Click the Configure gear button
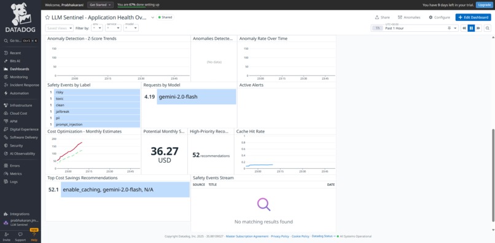This screenshot has height=243, width=495. (x=439, y=17)
